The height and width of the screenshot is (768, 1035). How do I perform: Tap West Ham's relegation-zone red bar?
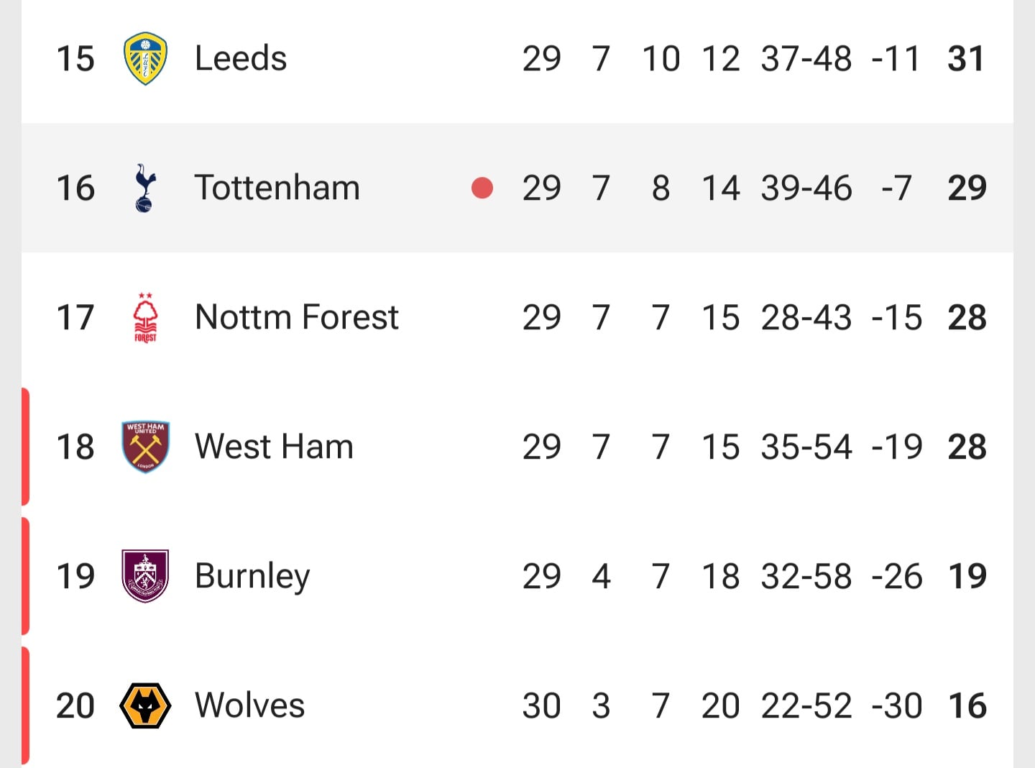pos(25,447)
